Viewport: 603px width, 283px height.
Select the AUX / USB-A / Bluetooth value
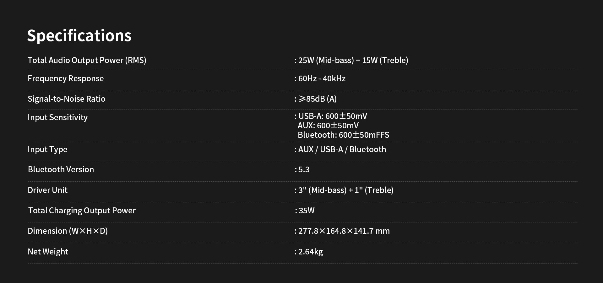[342, 149]
